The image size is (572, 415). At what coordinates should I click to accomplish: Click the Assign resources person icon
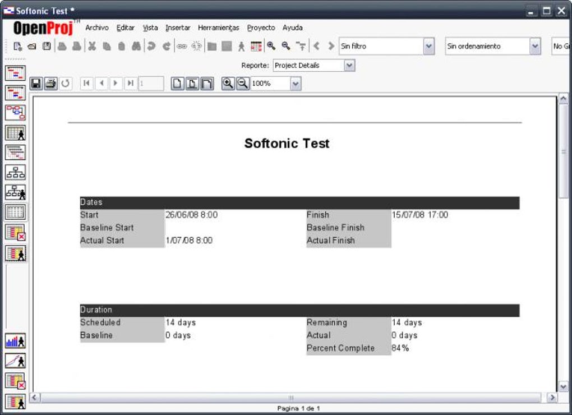[x=241, y=47]
